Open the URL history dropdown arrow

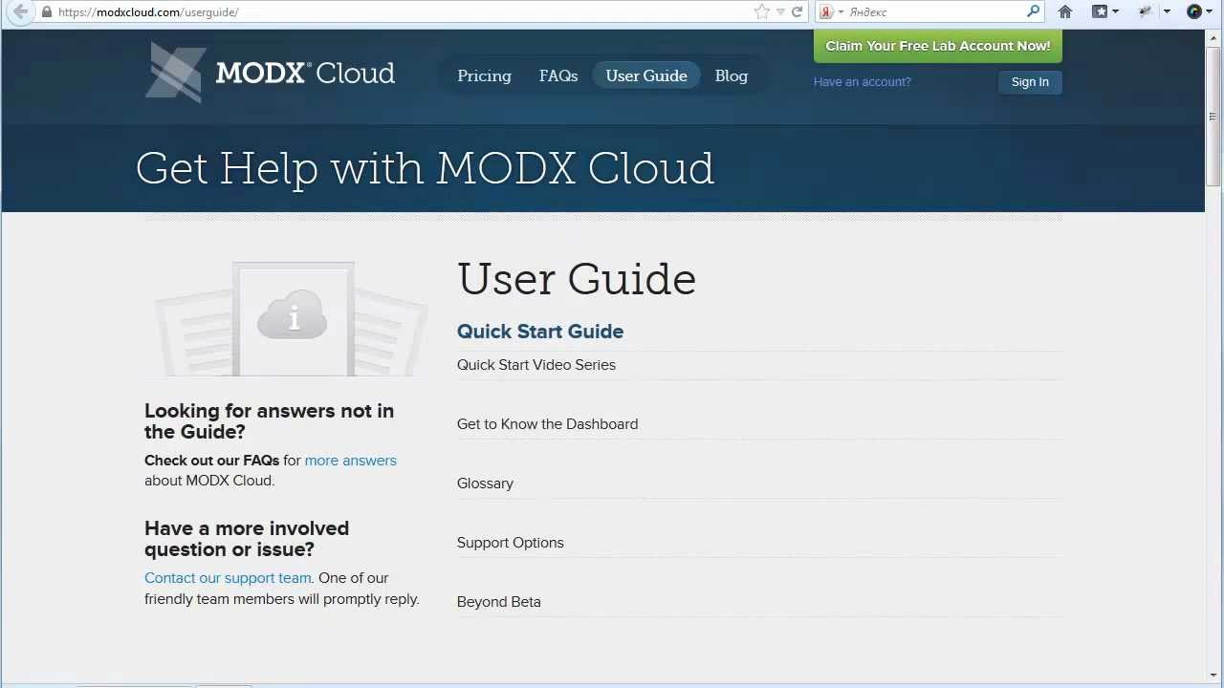tap(780, 12)
